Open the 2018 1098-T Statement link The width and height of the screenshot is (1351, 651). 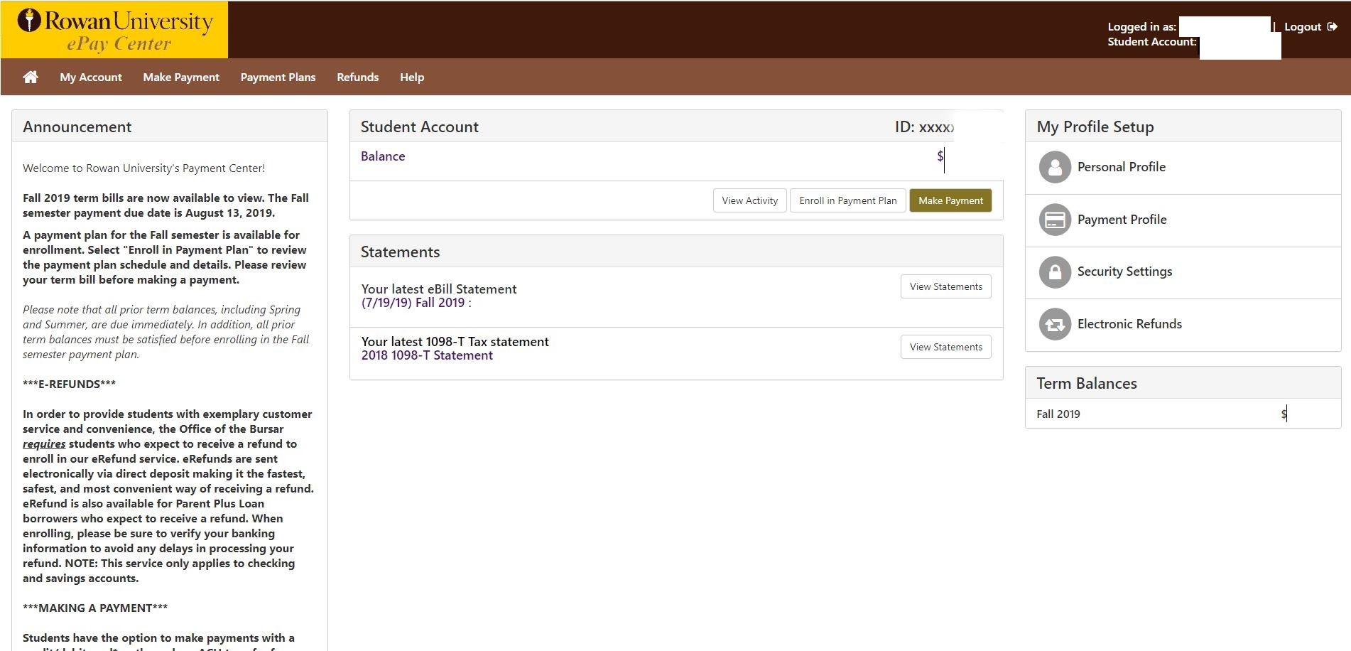(x=427, y=355)
